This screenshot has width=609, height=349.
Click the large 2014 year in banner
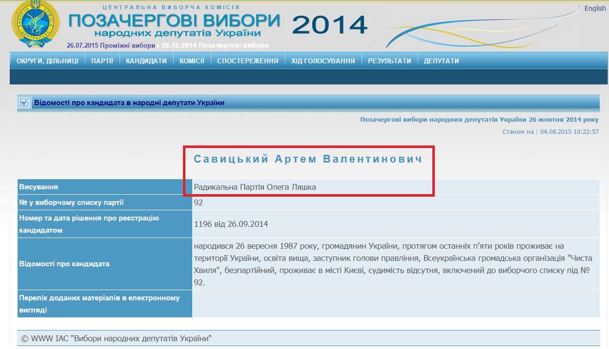(330, 24)
